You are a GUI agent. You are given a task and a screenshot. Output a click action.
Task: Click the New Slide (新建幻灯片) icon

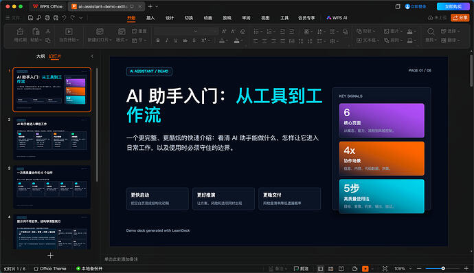click(x=100, y=32)
